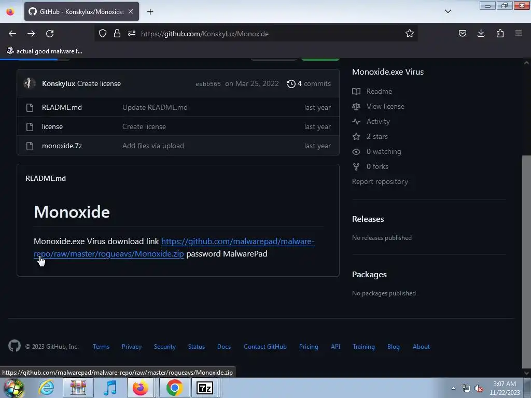This screenshot has height=398, width=531.
Task: Open the monoxide.7z file
Action: click(62, 146)
